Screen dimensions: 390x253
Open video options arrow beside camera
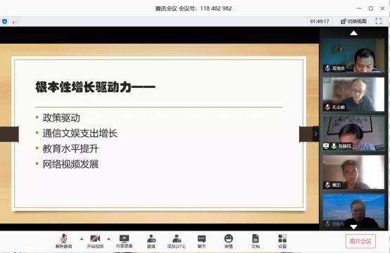(108, 239)
